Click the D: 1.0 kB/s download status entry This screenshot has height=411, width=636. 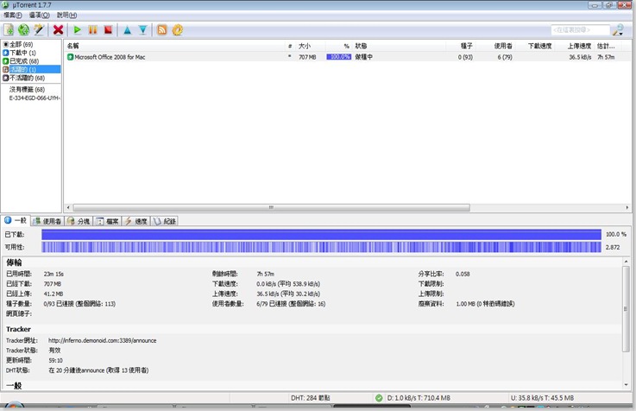pos(419,398)
